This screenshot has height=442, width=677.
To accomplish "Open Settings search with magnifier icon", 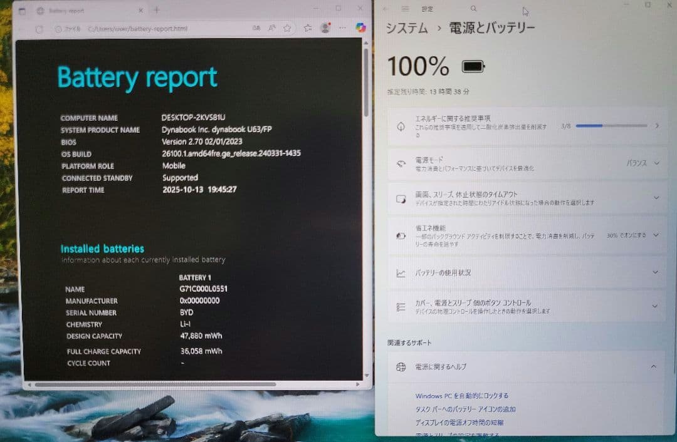I will (473, 9).
